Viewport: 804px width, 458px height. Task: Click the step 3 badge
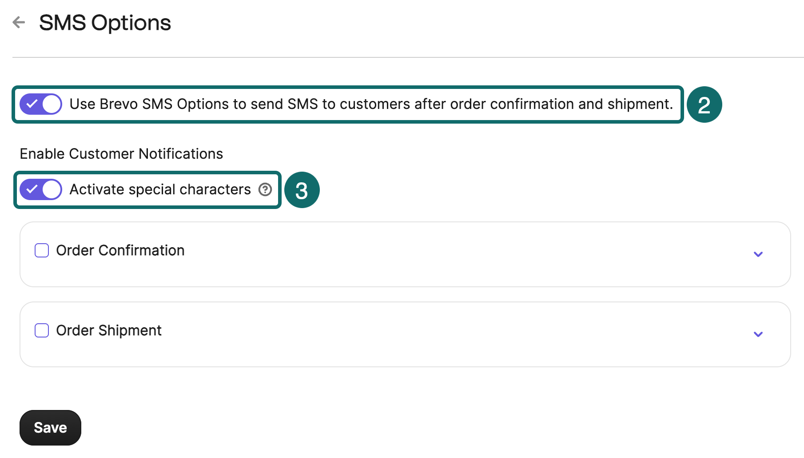[x=302, y=190]
